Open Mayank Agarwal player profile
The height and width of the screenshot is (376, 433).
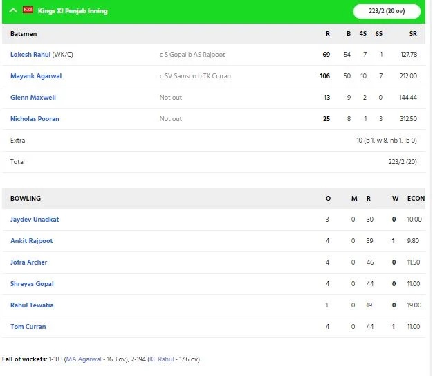(36, 76)
